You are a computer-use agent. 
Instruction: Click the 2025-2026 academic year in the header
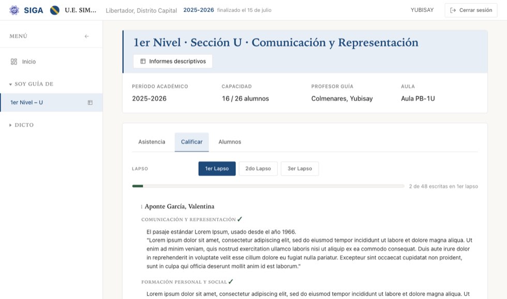click(199, 10)
